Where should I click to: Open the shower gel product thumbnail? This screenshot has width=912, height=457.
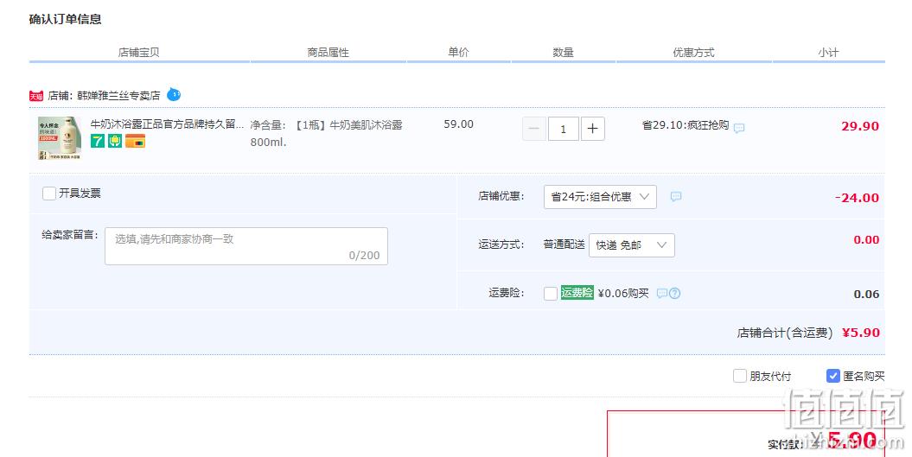(x=60, y=138)
